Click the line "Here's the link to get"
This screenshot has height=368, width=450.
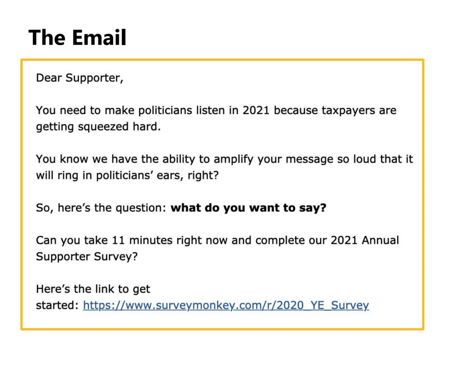click(93, 289)
